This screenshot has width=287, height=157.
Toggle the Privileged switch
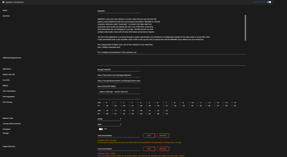point(101,129)
